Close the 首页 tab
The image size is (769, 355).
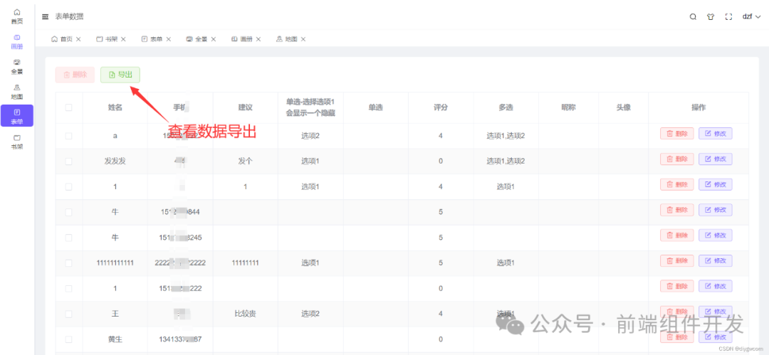78,39
